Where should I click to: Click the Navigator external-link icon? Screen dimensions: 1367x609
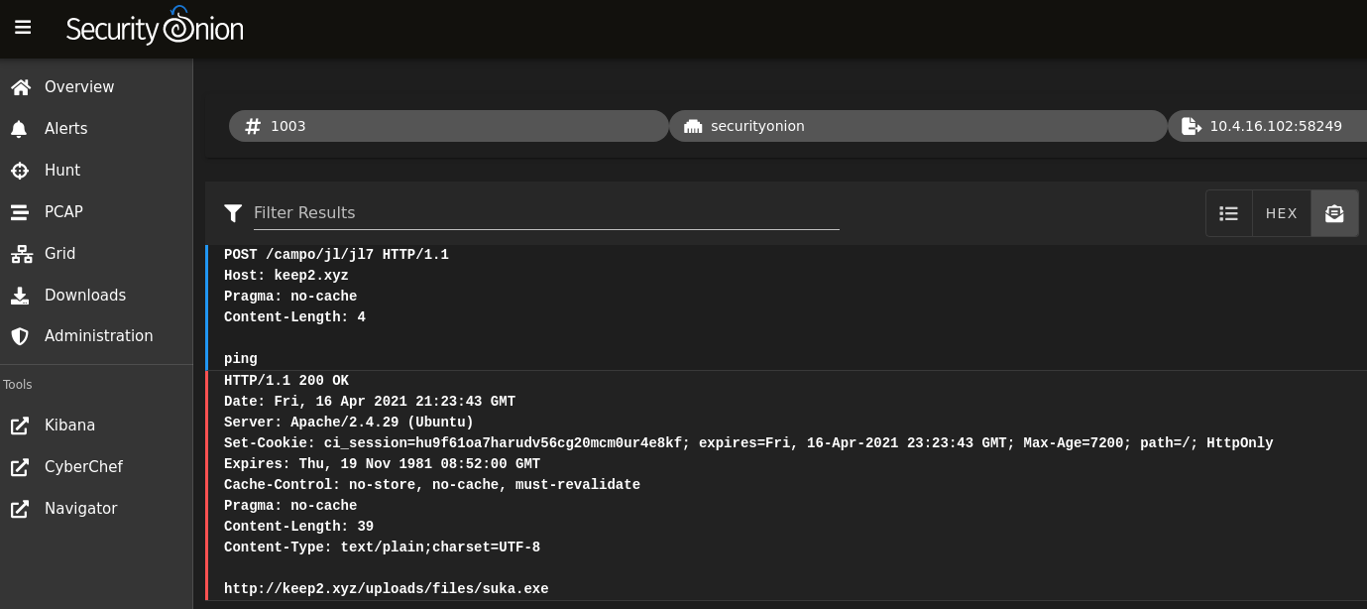point(20,509)
